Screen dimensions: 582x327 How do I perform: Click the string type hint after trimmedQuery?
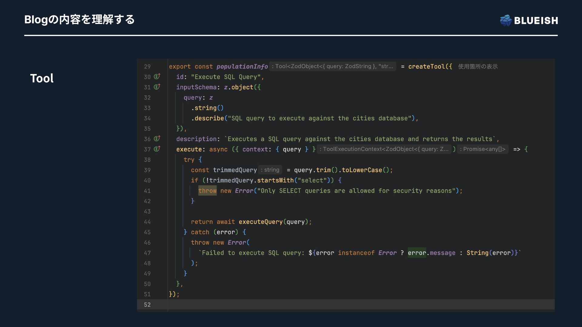[x=270, y=170]
